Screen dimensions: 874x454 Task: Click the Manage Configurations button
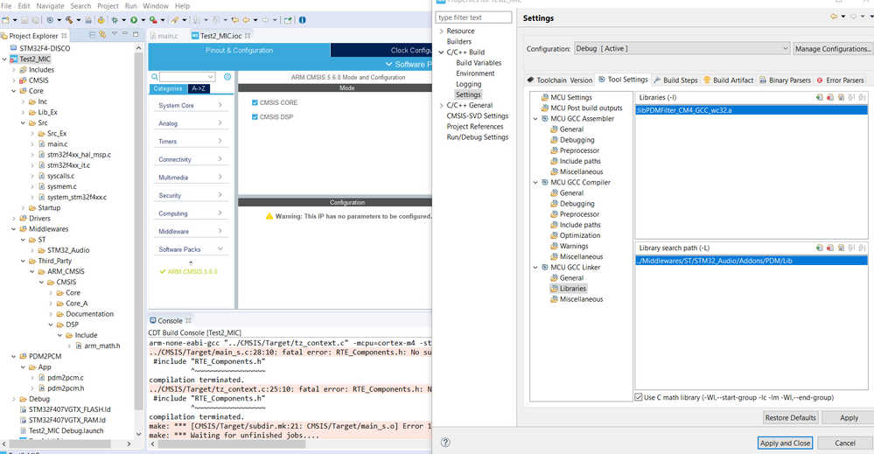(833, 48)
